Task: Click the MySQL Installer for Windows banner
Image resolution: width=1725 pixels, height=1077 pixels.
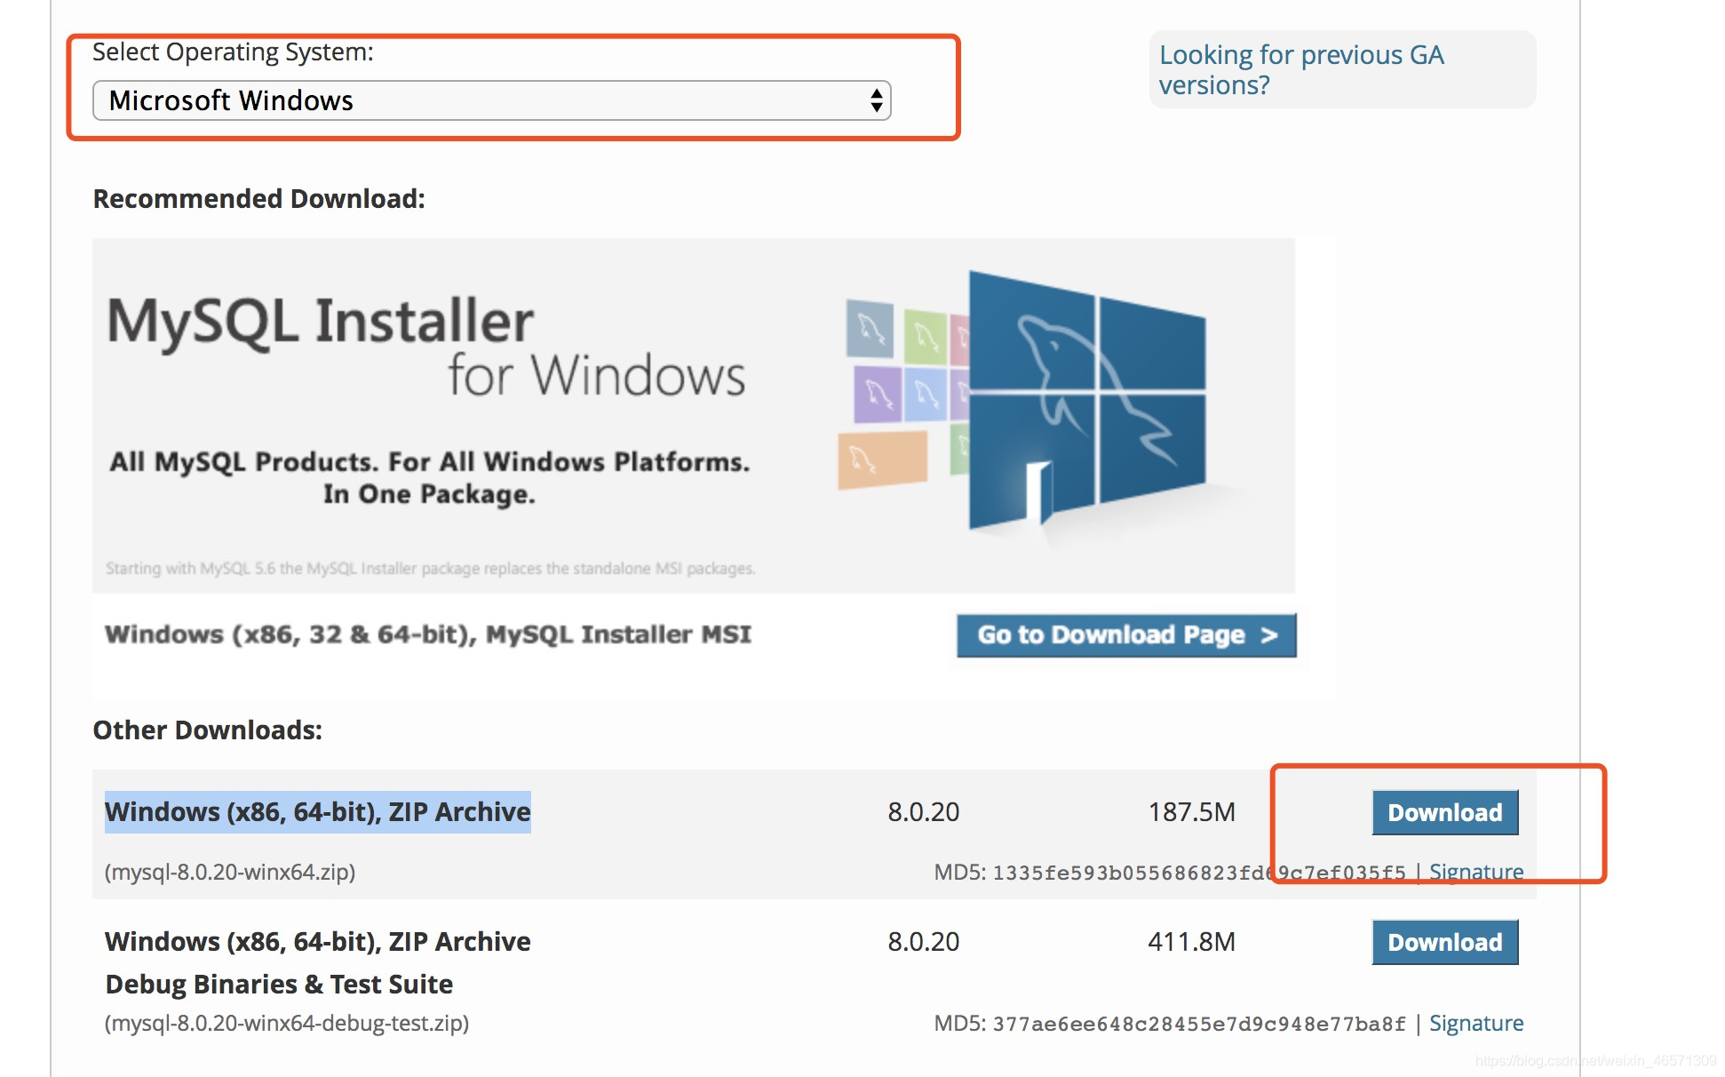Action: coord(693,415)
